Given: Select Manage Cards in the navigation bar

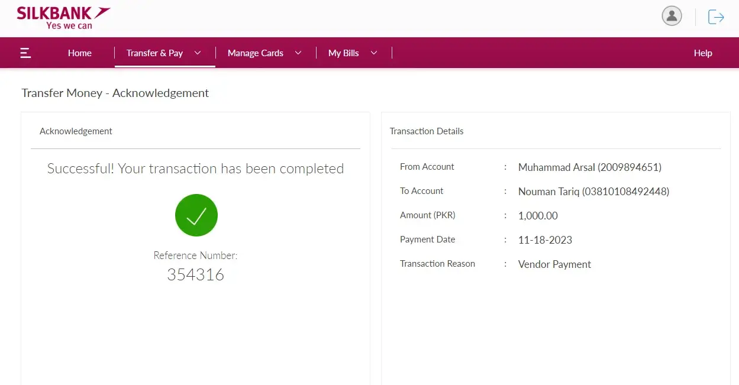Looking at the screenshot, I should pos(255,53).
